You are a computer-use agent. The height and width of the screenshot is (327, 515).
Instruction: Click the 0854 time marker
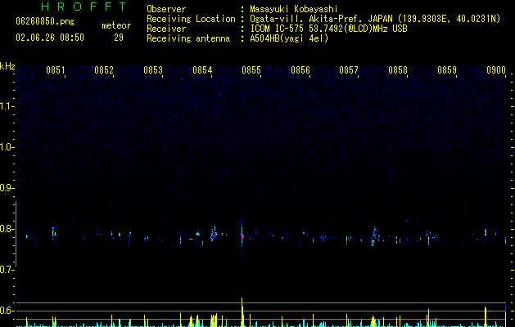202,70
